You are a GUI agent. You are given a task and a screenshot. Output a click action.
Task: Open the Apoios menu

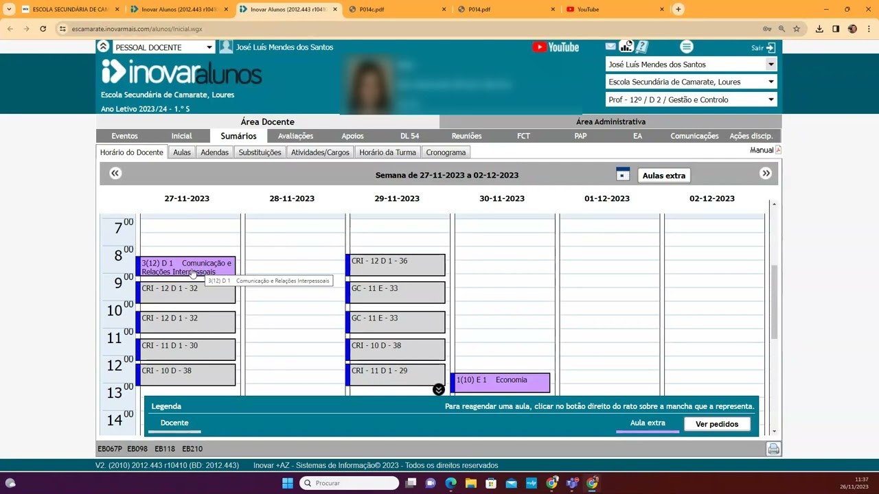(352, 136)
